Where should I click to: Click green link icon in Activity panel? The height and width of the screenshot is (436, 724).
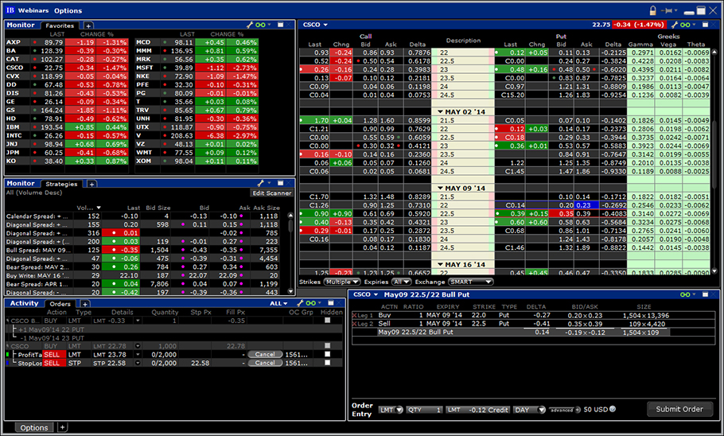point(311,303)
